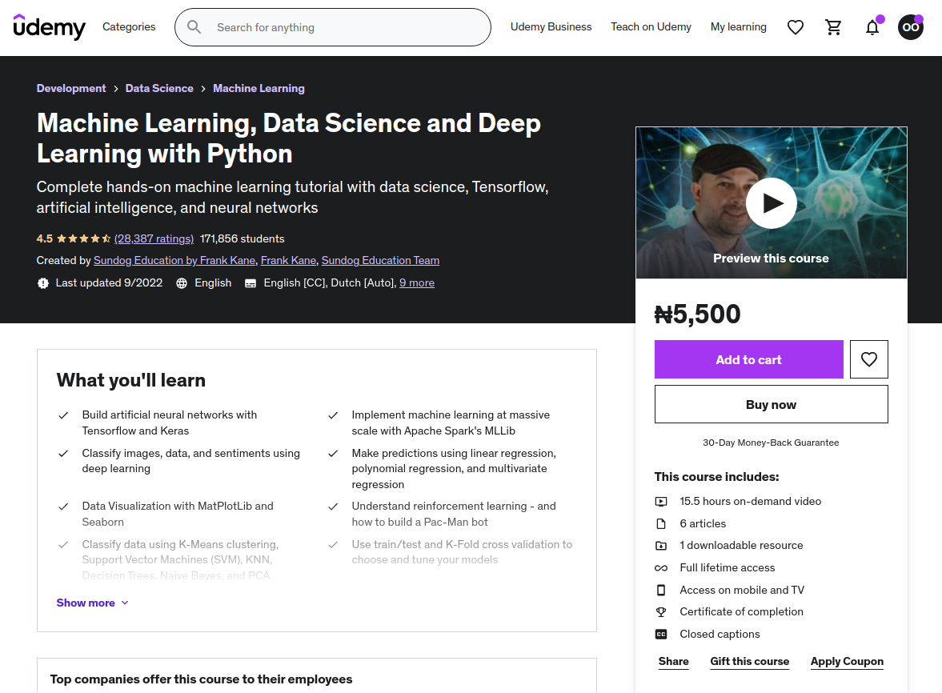Screen dimensions: 942x693
Task: View notifications via the bell icon
Action: 872,26
